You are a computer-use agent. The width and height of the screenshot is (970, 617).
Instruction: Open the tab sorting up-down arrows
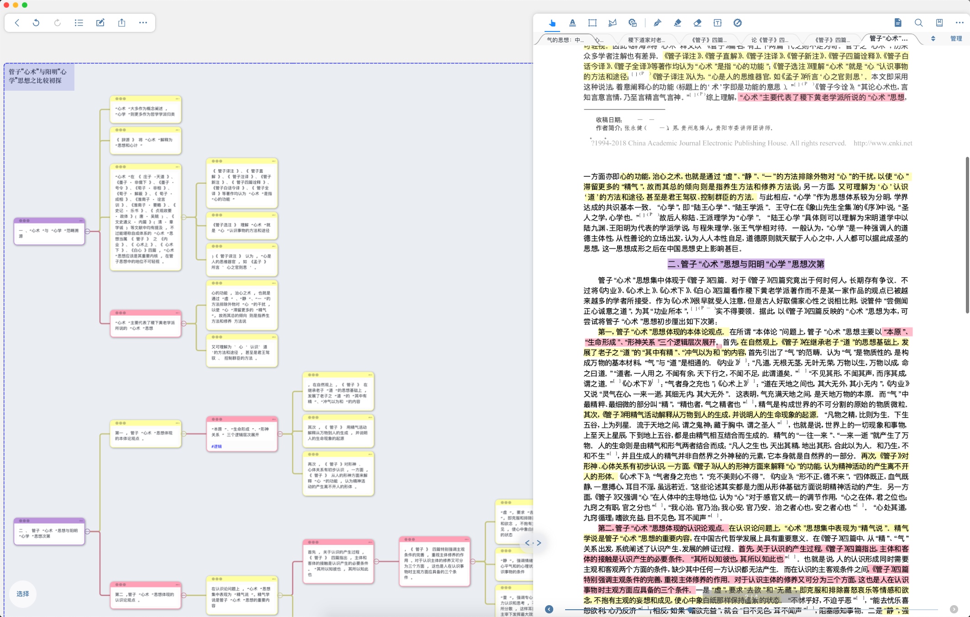933,39
